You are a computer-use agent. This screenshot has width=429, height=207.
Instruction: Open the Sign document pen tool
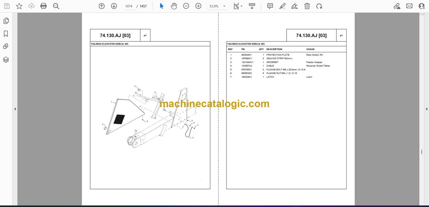point(295,6)
